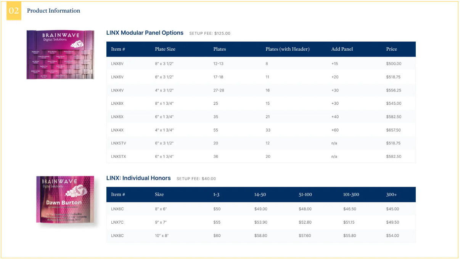This screenshot has height=261, width=460.
Task: Click the $54.00 price for LNX8C
Action: [392, 235]
